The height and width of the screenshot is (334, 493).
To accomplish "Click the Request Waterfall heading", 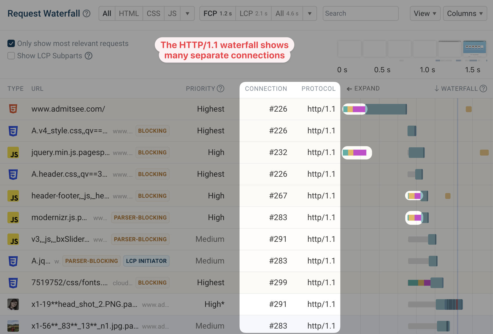I will click(44, 13).
